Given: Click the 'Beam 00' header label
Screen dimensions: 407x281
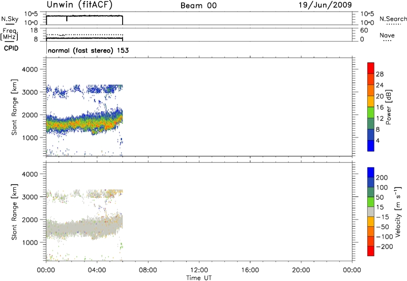Looking at the screenshot, I should tap(198, 6).
